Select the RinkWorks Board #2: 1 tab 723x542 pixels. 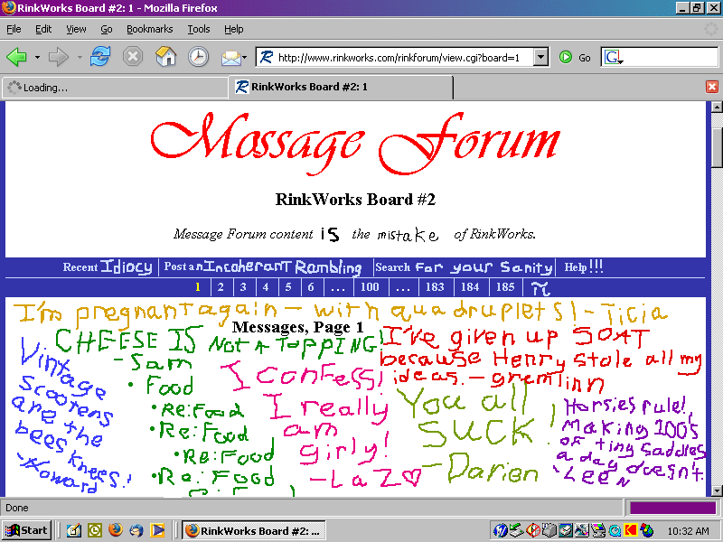[x=341, y=87]
